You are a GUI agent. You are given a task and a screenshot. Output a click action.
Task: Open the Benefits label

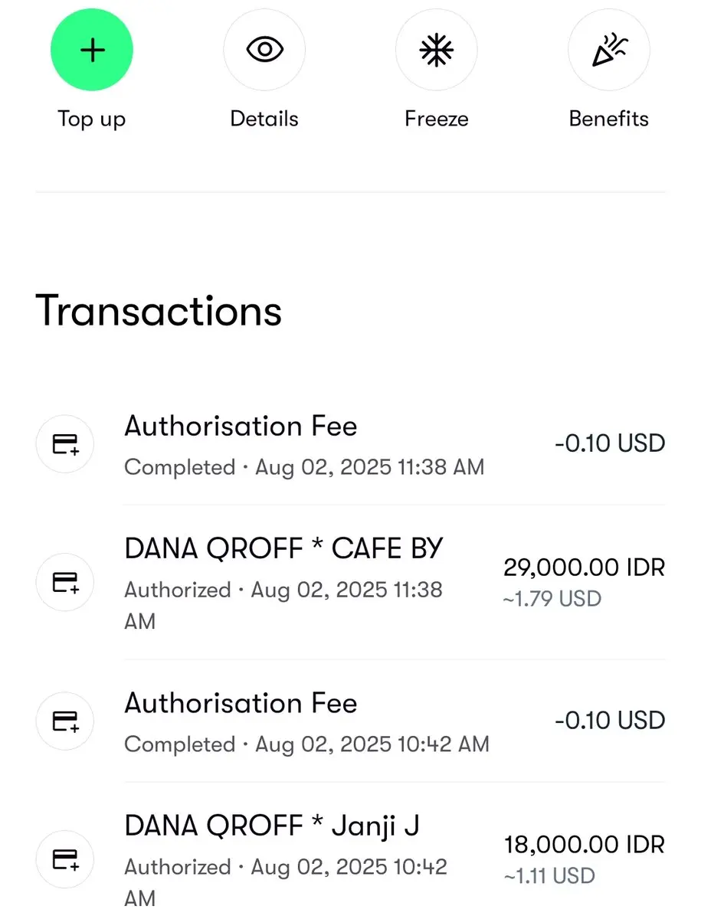click(609, 119)
